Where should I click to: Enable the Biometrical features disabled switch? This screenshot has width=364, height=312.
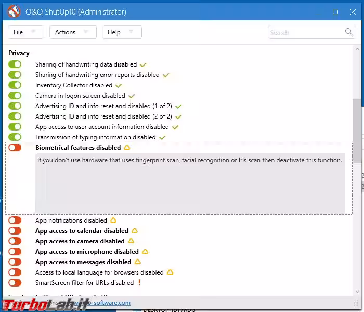coord(15,148)
